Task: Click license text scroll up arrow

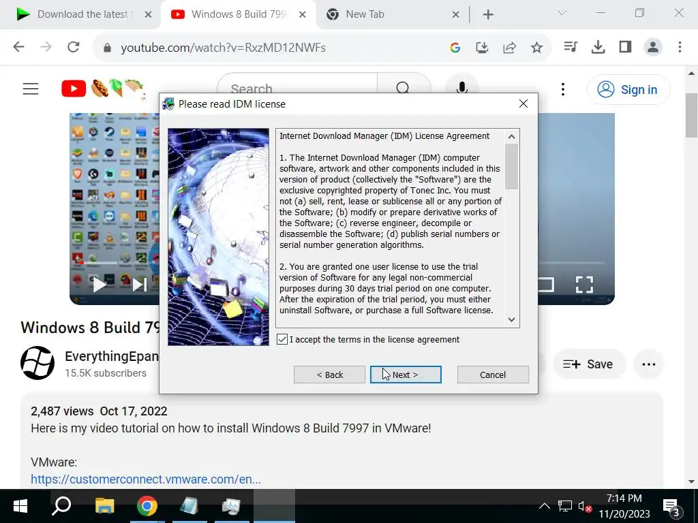Action: click(511, 136)
